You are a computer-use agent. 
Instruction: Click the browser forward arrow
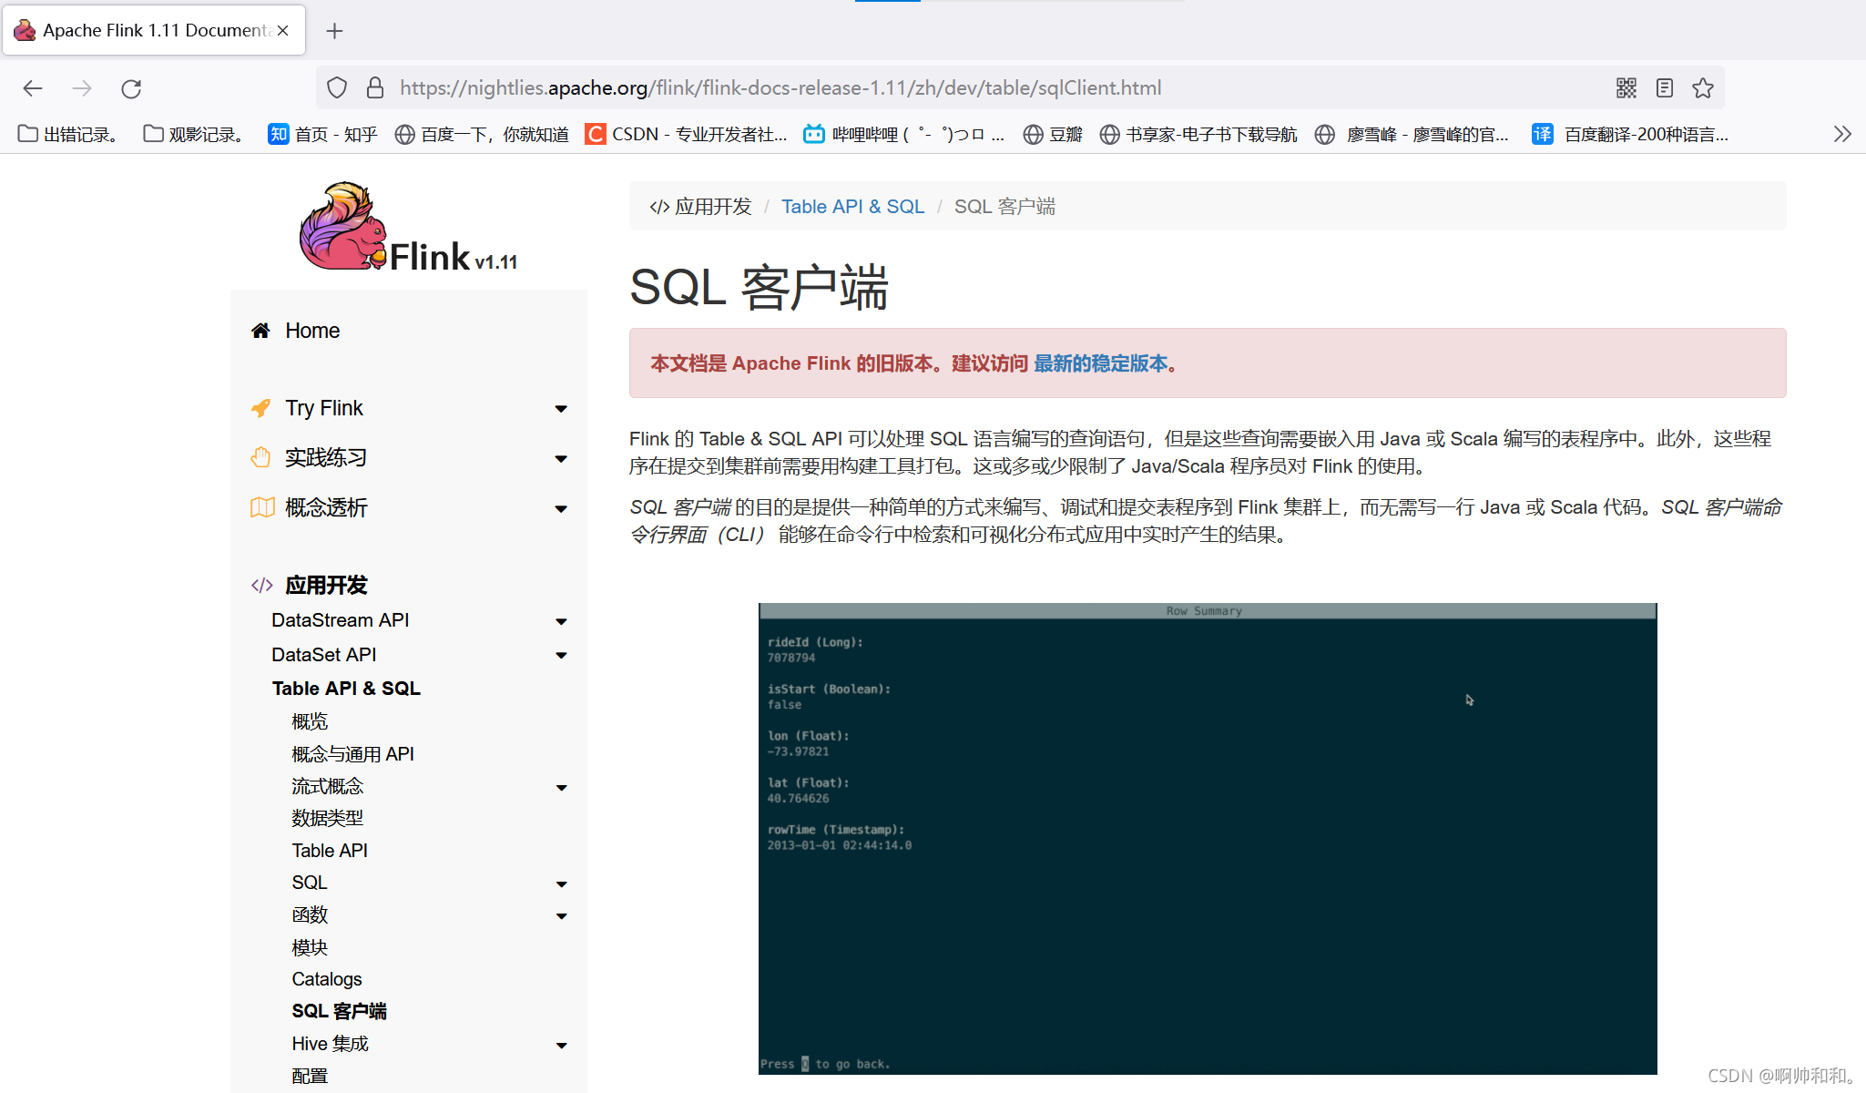point(82,88)
